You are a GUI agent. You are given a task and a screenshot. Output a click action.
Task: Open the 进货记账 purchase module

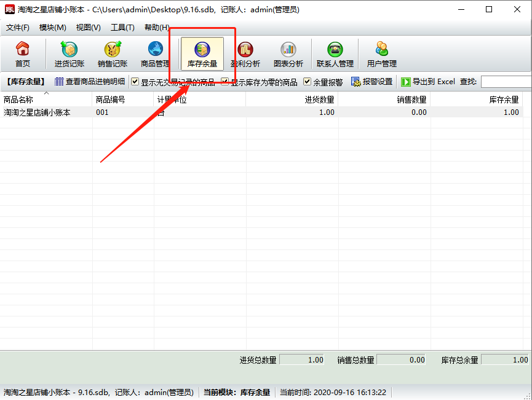[x=69, y=54]
